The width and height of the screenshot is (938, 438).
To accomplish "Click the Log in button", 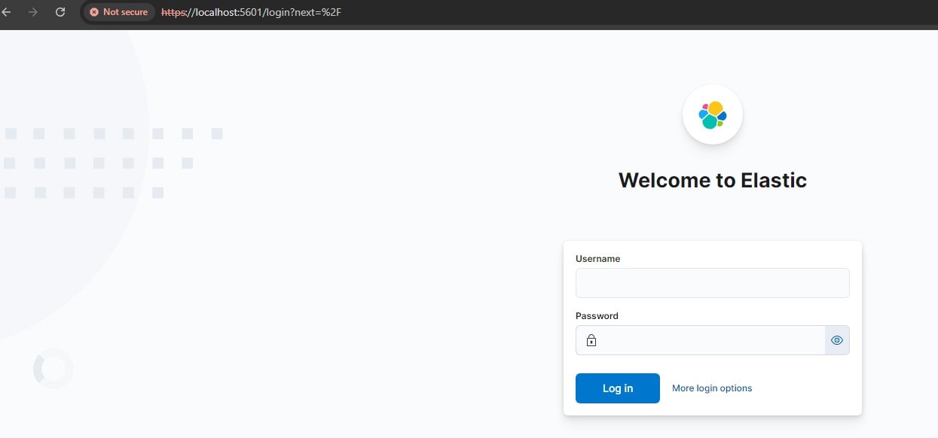I will [618, 388].
